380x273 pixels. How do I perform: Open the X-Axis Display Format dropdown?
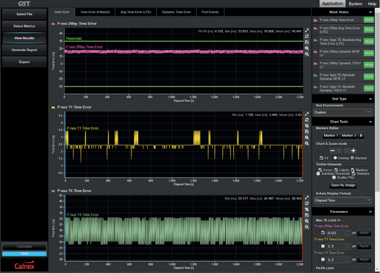click(x=343, y=200)
